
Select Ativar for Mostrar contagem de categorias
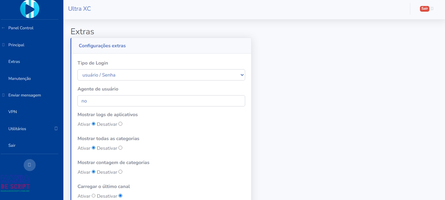[93, 172]
